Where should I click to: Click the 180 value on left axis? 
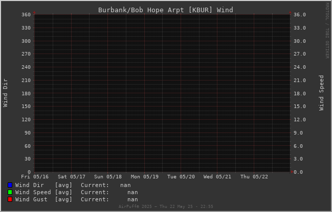tap(26, 94)
